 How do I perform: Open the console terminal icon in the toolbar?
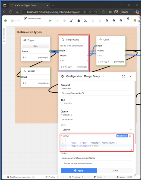point(86,21)
